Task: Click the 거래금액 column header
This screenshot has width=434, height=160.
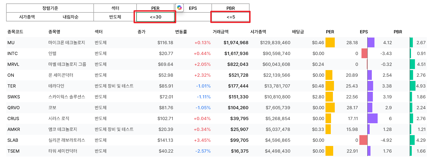Action: [x=221, y=32]
